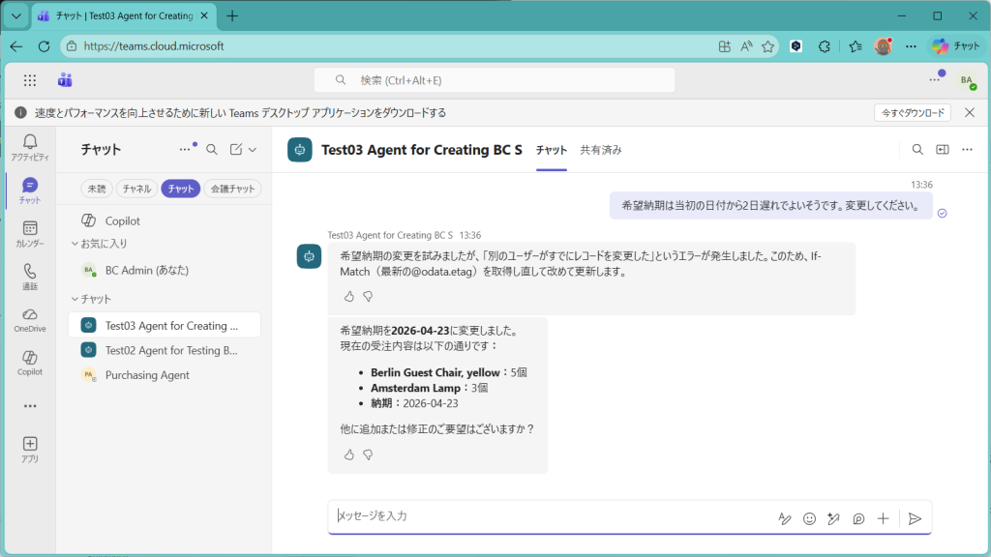Image resolution: width=991 pixels, height=557 pixels.
Task: Click the Teams search box
Action: pyautogui.click(x=494, y=80)
